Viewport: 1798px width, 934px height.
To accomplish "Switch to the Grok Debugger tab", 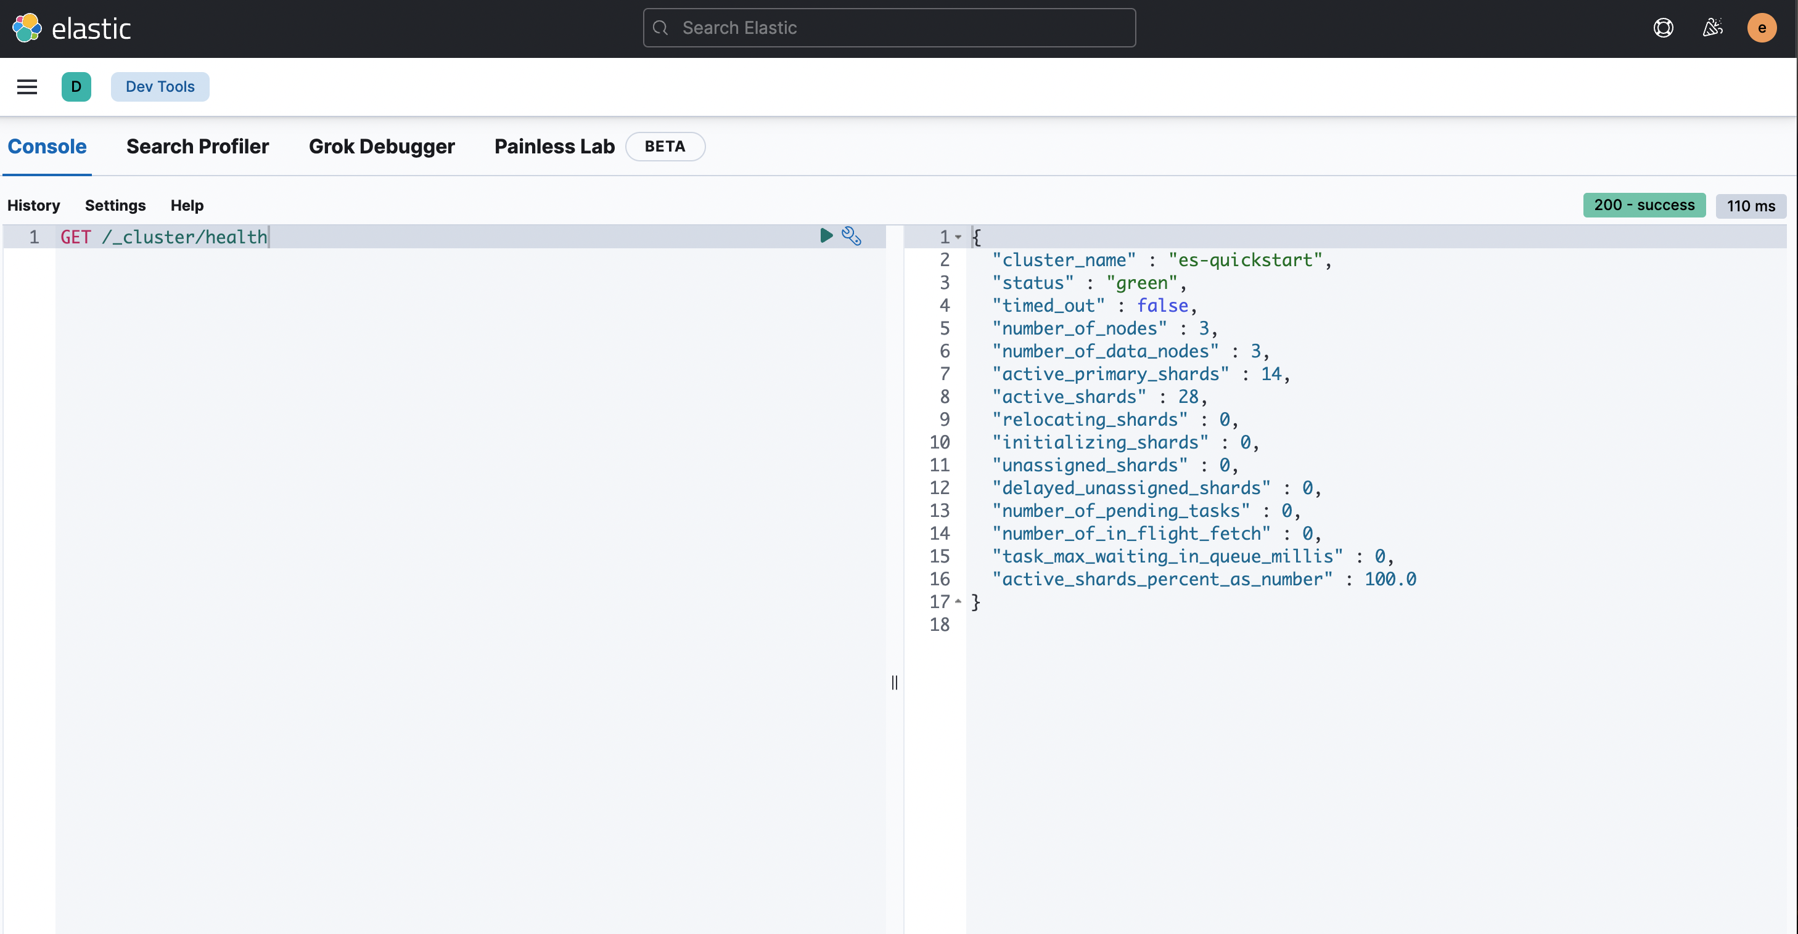I will coord(382,147).
